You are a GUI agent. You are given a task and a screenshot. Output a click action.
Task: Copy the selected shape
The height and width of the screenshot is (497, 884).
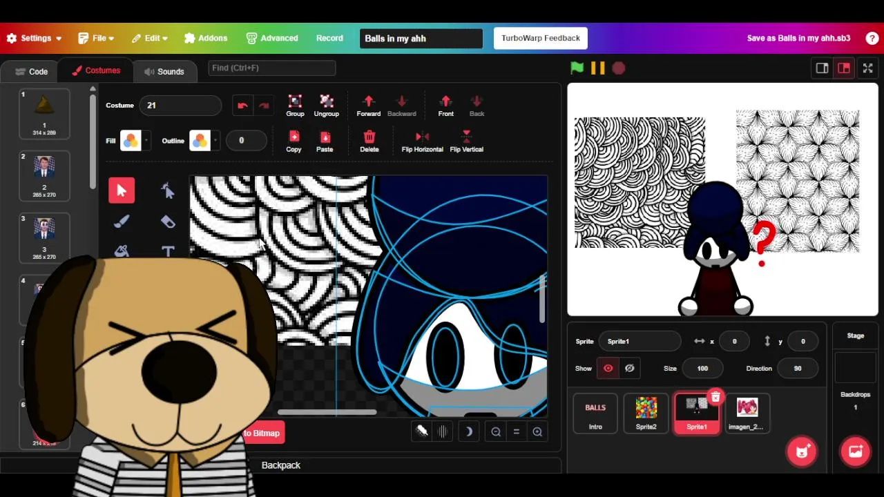pos(294,142)
